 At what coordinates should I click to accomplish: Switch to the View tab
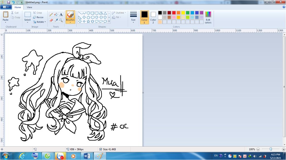[29, 7]
